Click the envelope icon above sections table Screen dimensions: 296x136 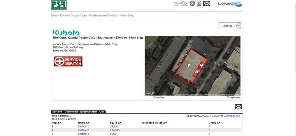click(x=238, y=107)
